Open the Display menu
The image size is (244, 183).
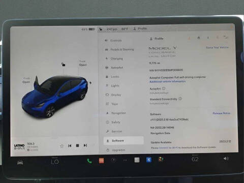[113, 95]
